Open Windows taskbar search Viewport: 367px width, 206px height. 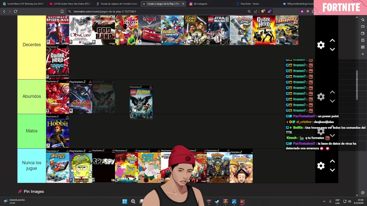133,201
